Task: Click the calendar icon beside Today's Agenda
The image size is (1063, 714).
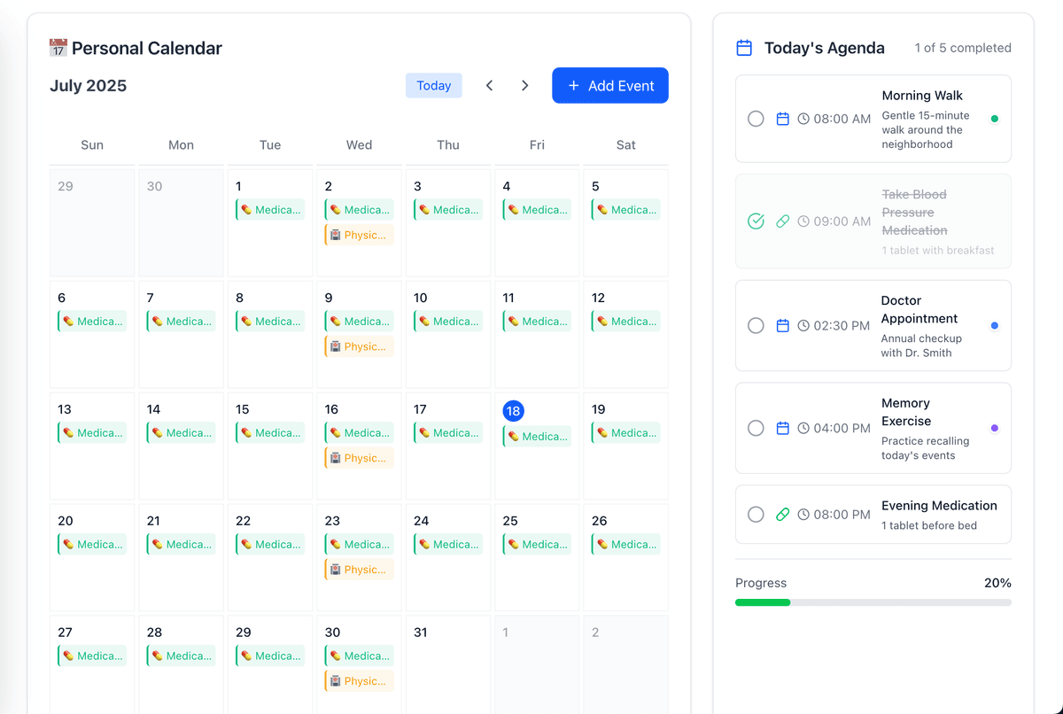Action: (x=744, y=48)
